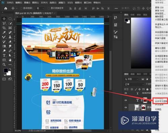Open the Image (图像) menu
The height and width of the screenshot is (133, 168).
click(27, 2)
